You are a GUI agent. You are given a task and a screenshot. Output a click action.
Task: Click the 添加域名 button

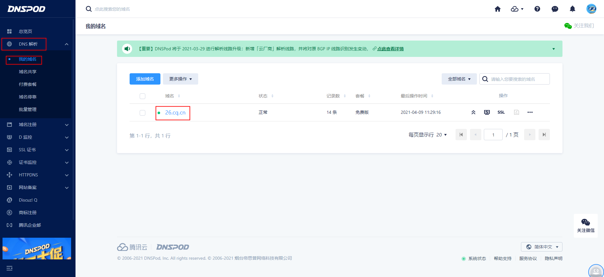tap(145, 79)
